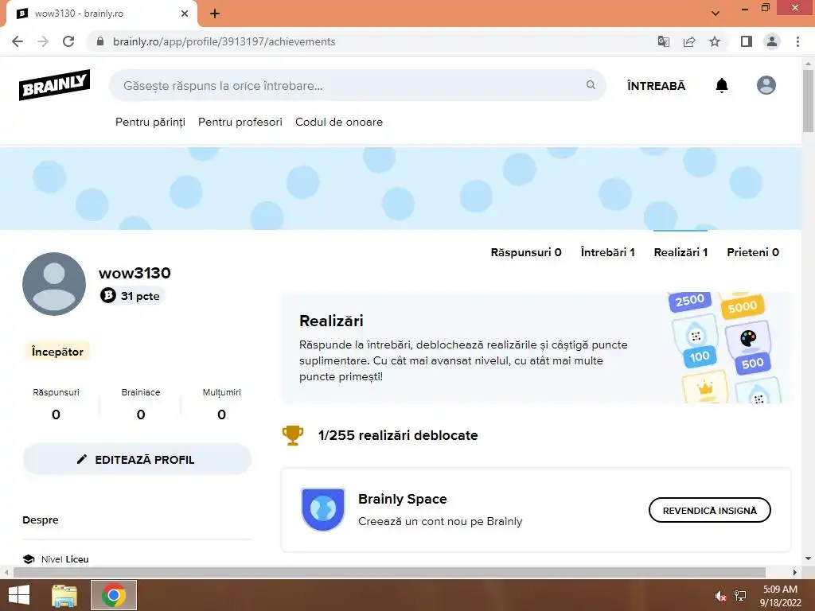Open File Explorer from taskbar
Viewport: 815px width, 611px height.
pyautogui.click(x=64, y=595)
